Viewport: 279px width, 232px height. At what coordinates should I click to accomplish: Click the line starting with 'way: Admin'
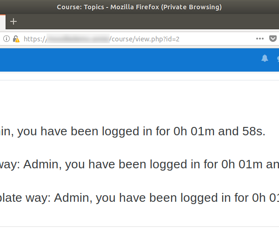tap(139, 165)
